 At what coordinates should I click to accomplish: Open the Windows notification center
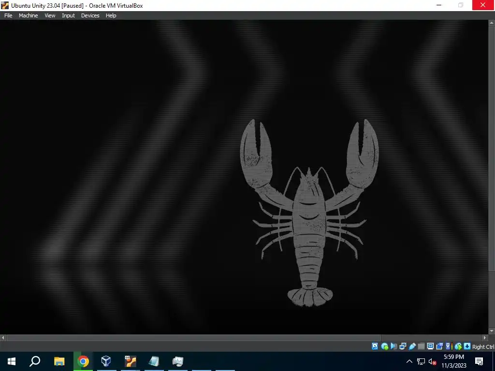[x=479, y=361]
